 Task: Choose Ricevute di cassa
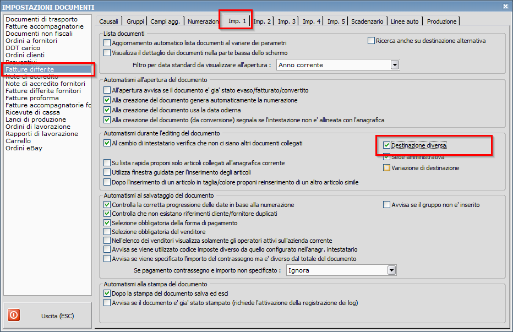pos(32,113)
